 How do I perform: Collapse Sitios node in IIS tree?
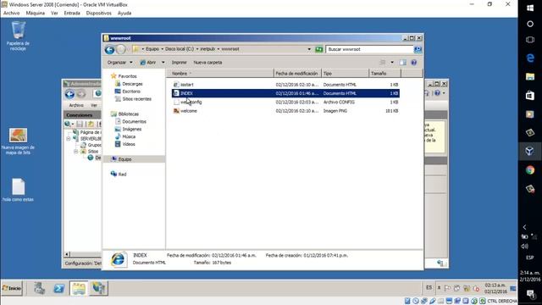[x=75, y=152]
